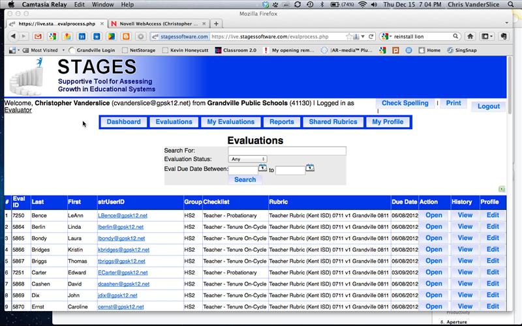522x326 pixels.
Task: Open the search engine selector dropdown
Action: [386, 37]
